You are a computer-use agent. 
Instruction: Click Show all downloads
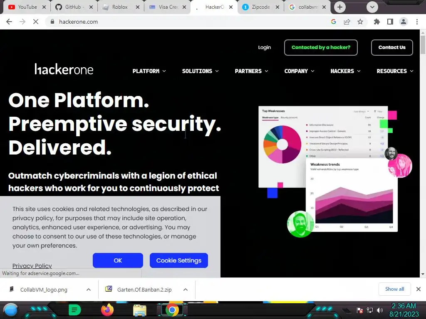pyautogui.click(x=394, y=289)
